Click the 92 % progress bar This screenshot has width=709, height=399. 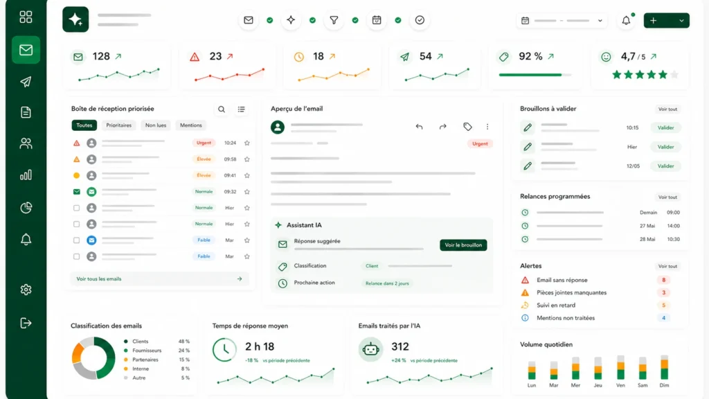click(535, 75)
